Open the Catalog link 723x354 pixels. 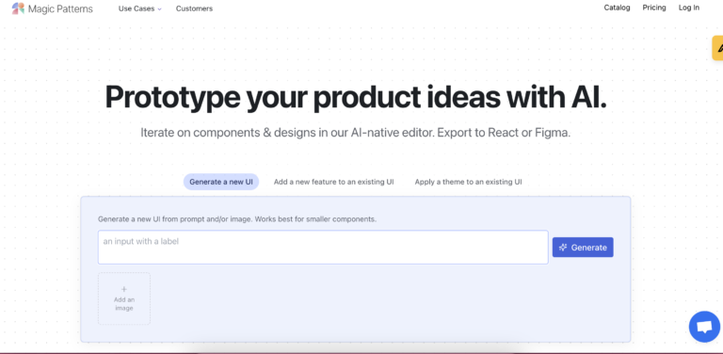point(617,8)
